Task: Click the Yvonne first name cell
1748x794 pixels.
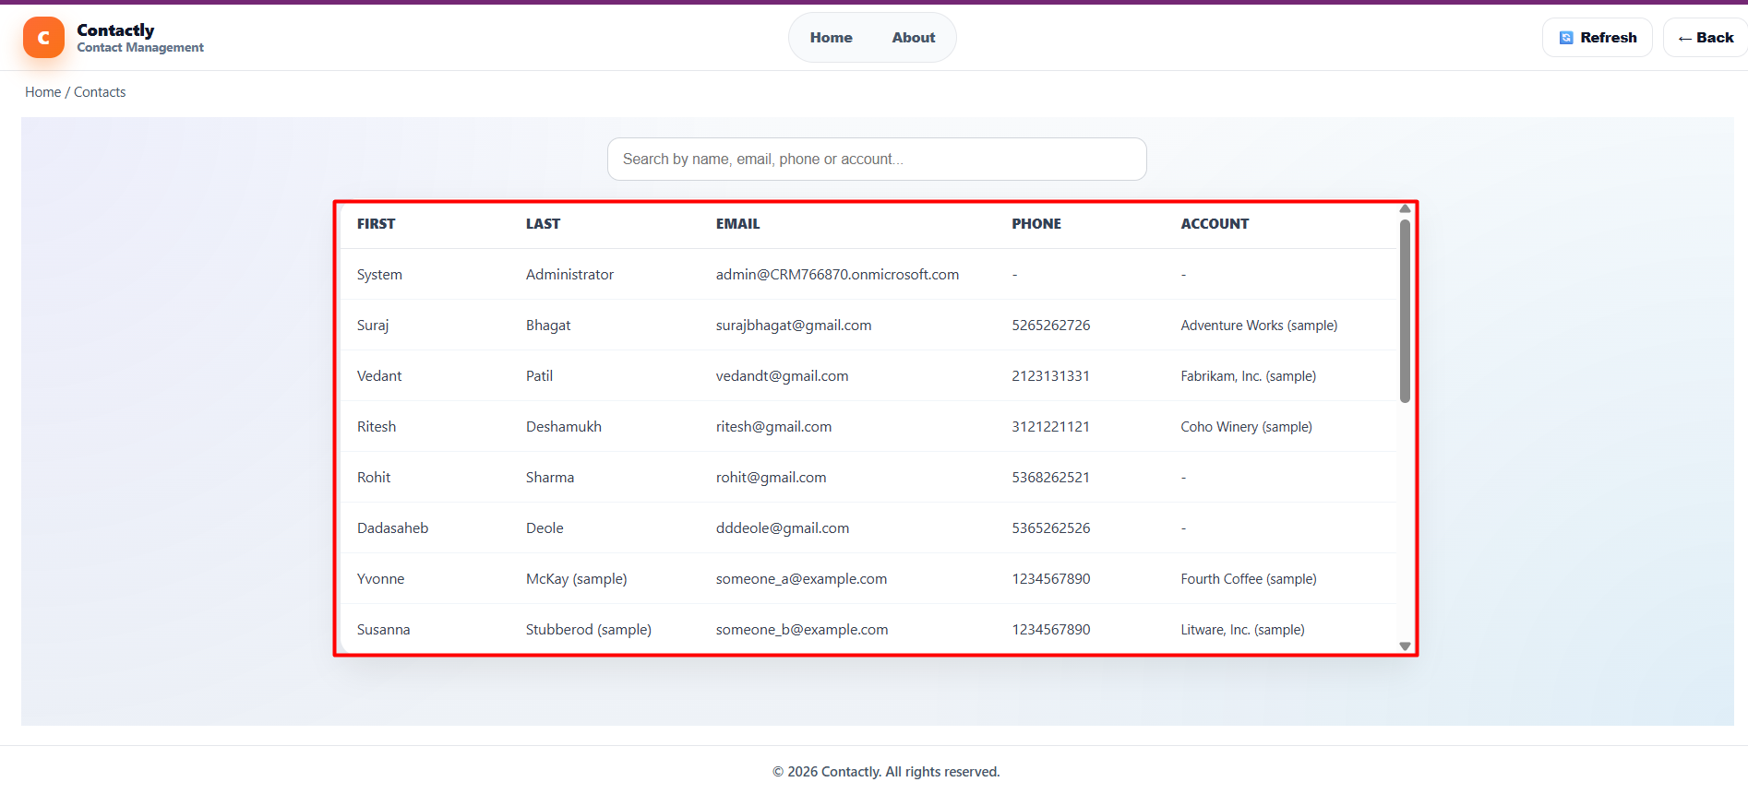Action: [x=380, y=579]
